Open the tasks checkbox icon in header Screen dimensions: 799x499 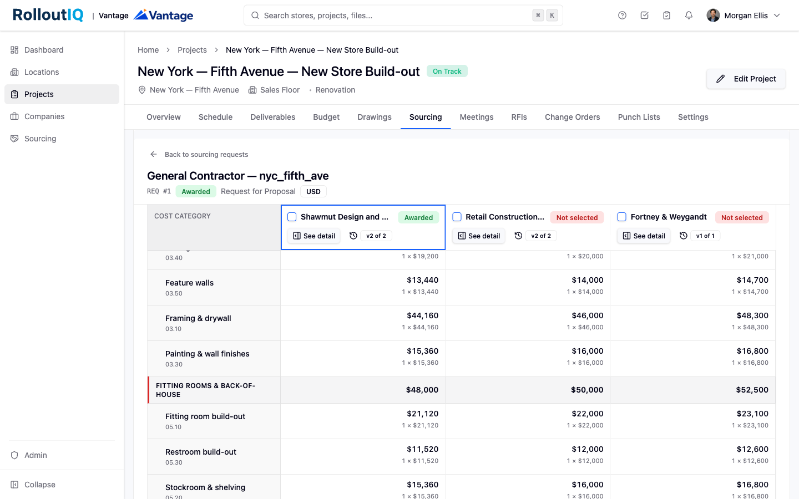point(644,16)
